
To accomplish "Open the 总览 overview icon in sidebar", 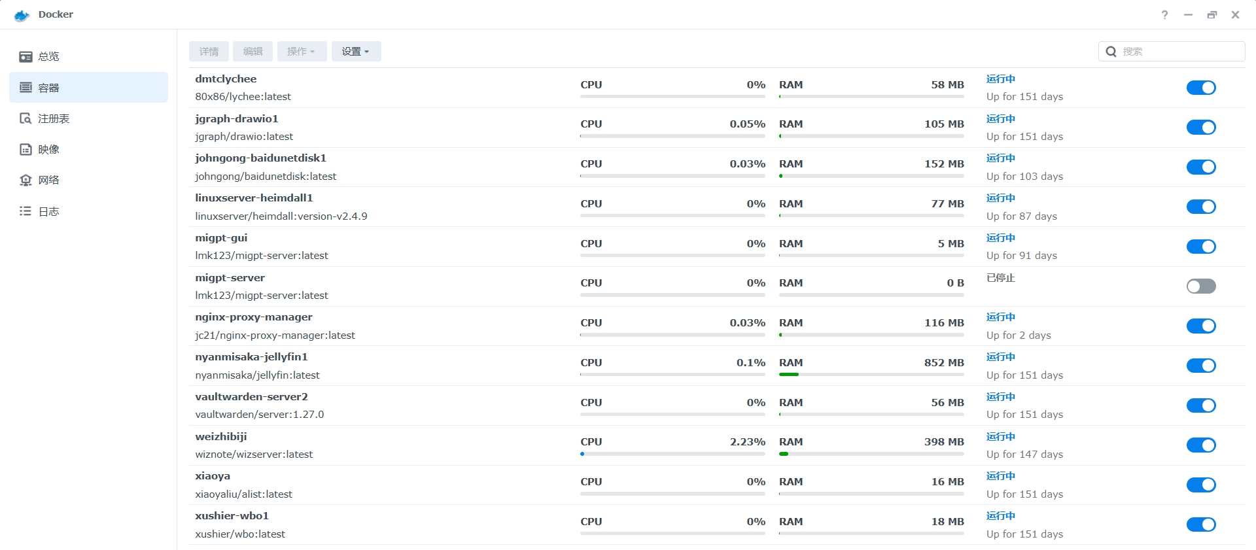I will (x=26, y=57).
